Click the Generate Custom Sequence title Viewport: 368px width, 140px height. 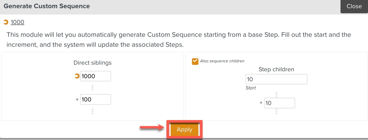click(x=47, y=6)
